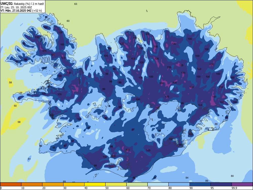The height and width of the screenshot is (190, 253).
Task: Click the initial time 'IT: Lau. 25. 10. 2025 00Z'
Action: pyautogui.click(x=16, y=7)
